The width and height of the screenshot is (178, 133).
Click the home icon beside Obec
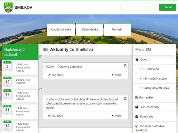[137, 60]
